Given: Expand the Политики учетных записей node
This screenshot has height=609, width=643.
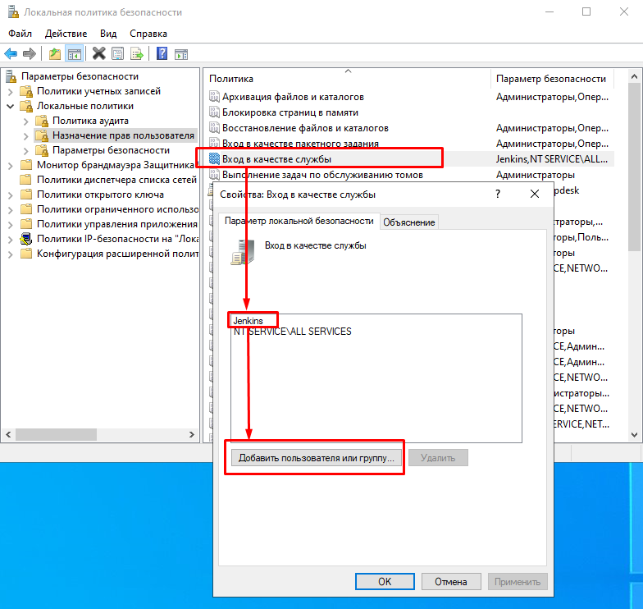Looking at the screenshot, I should point(11,91).
